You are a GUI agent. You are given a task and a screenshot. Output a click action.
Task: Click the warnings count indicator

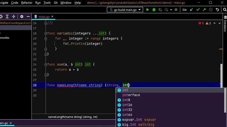click(x=208, y=23)
